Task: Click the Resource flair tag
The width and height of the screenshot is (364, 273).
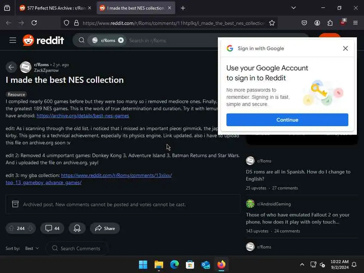Action: [16, 95]
